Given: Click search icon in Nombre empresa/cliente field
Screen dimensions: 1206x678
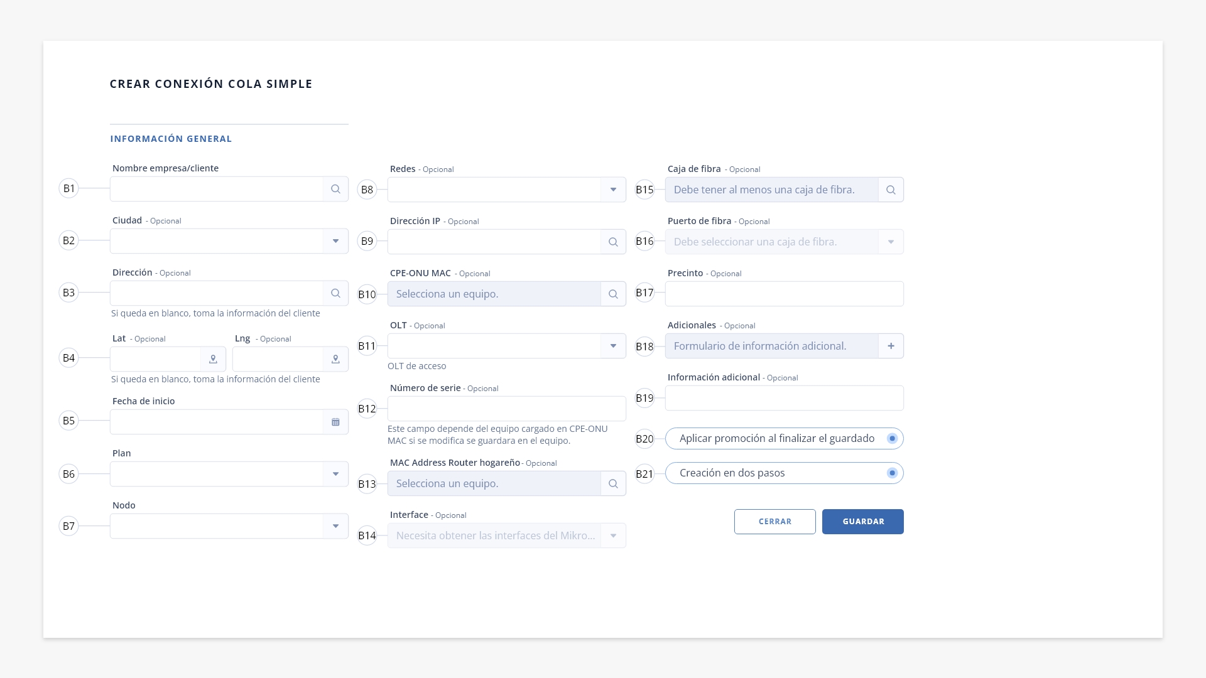Looking at the screenshot, I should pyautogui.click(x=335, y=189).
